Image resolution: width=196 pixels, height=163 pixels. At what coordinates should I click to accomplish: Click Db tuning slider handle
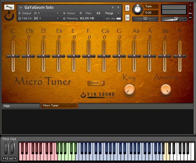click(28, 56)
